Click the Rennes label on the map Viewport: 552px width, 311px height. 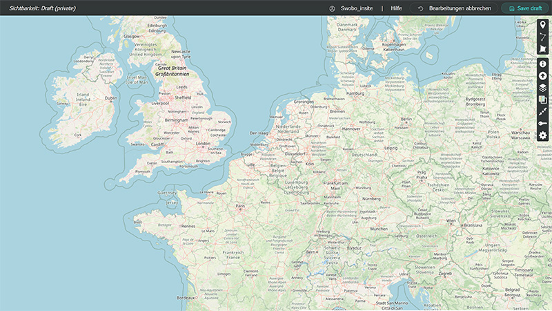(188, 226)
